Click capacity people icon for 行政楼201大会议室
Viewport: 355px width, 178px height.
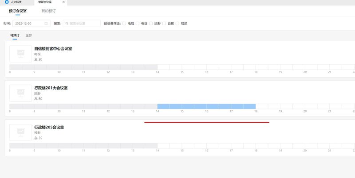(x=36, y=99)
